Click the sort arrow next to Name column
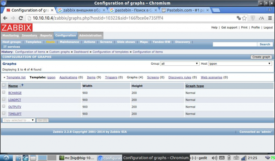The height and width of the screenshot is (161, 275). tap(22, 86)
